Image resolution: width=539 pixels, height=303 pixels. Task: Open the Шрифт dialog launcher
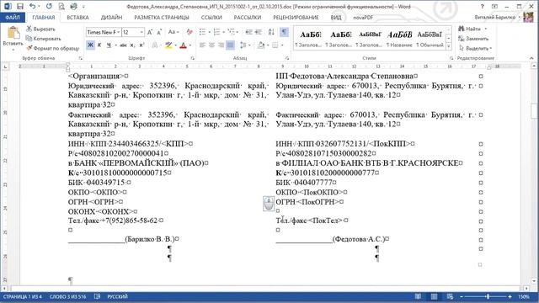193,58
